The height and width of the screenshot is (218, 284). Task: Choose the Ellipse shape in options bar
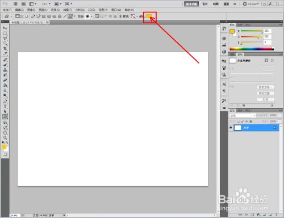[55, 16]
